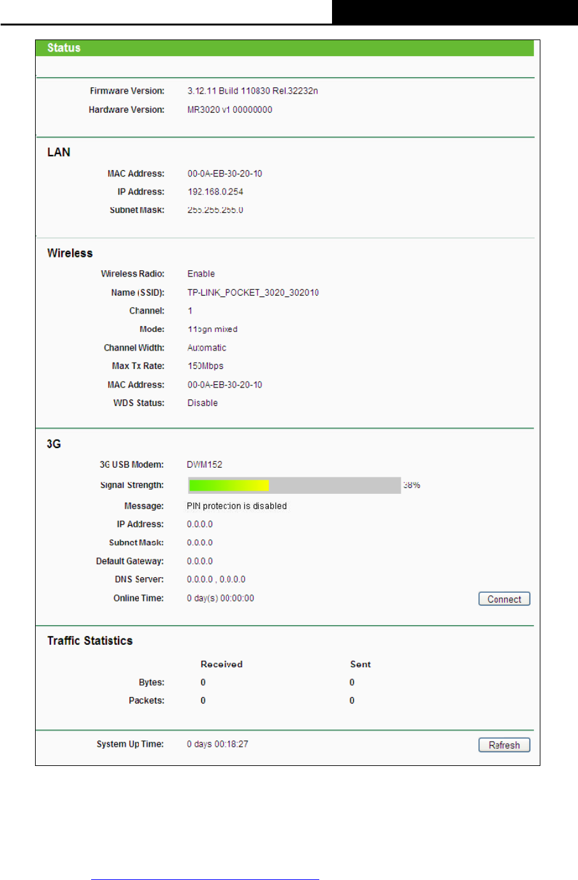Click message PIN protection is disabled
This screenshot has height=880, width=578.
pos(236,506)
